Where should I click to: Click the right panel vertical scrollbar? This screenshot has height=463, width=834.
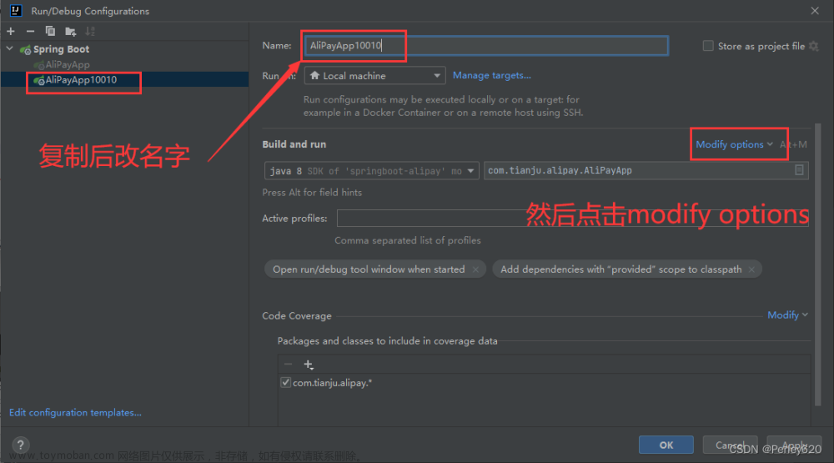pyautogui.click(x=817, y=264)
